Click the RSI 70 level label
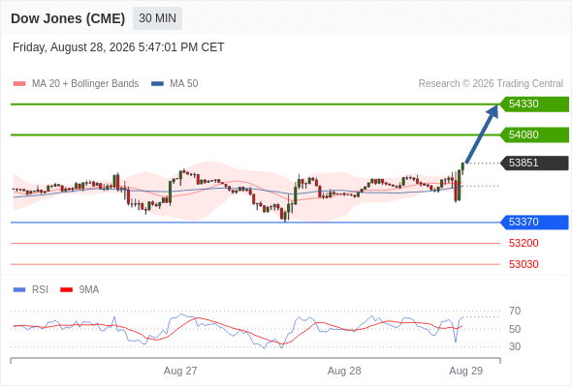 515,311
